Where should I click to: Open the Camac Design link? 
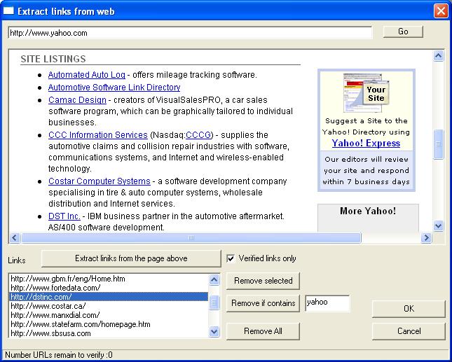[77, 100]
